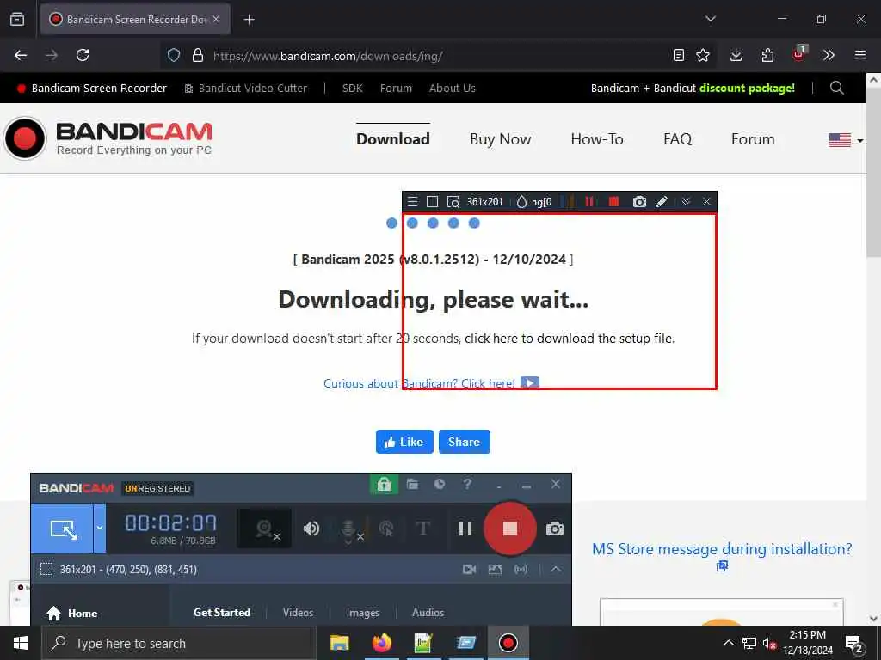The width and height of the screenshot is (881, 660).
Task: Click the 361x201 size label on overlay
Action: [485, 202]
